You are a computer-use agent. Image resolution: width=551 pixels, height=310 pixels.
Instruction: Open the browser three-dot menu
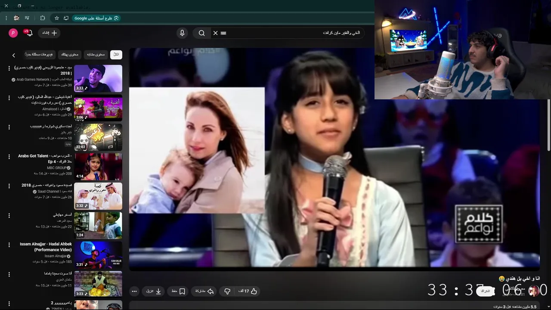point(6,18)
